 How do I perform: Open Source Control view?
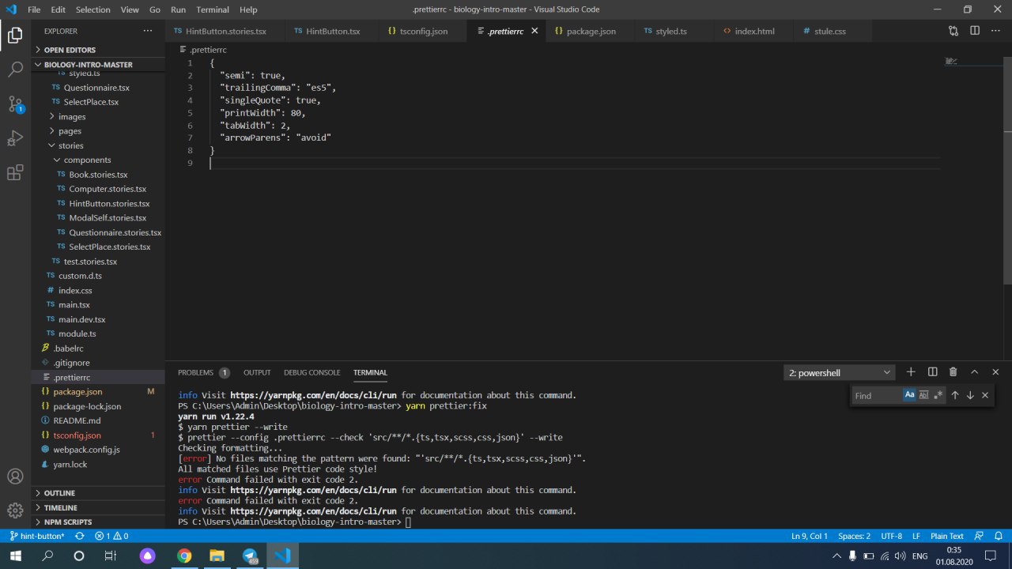click(x=15, y=104)
